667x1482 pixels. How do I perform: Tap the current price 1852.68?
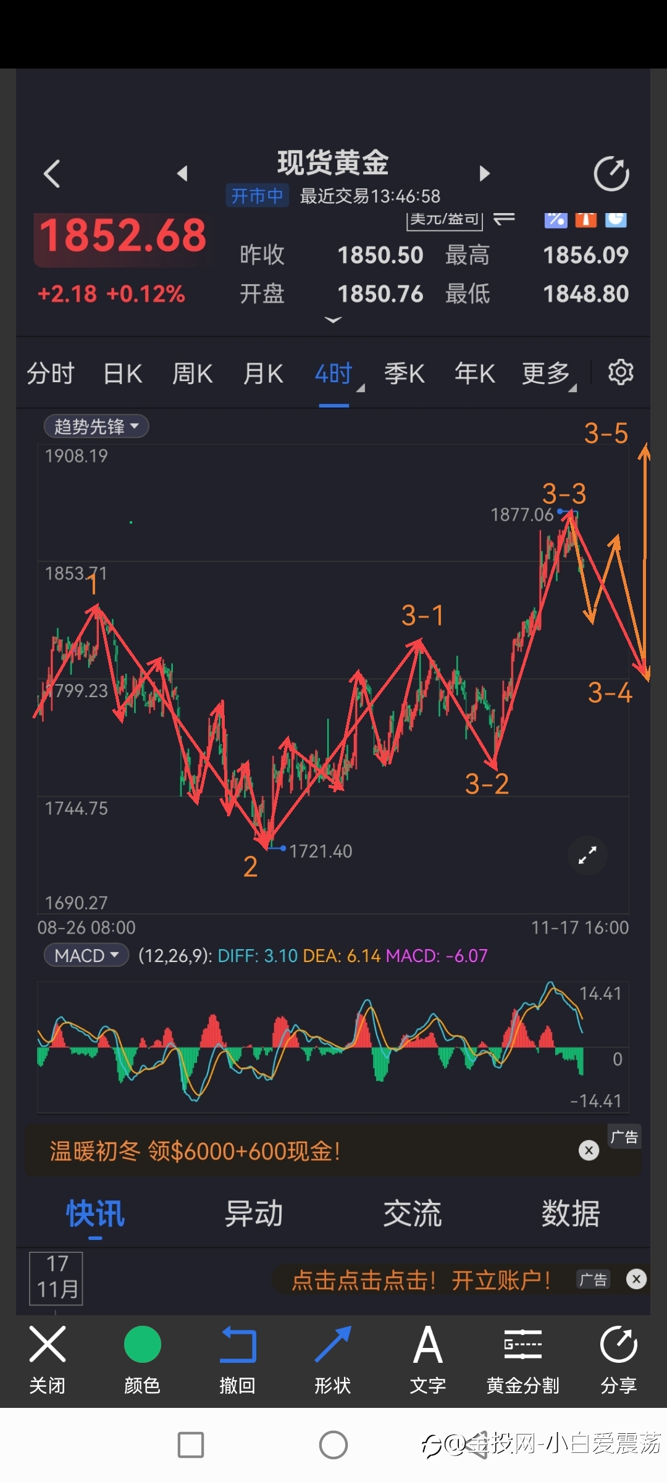(x=122, y=236)
